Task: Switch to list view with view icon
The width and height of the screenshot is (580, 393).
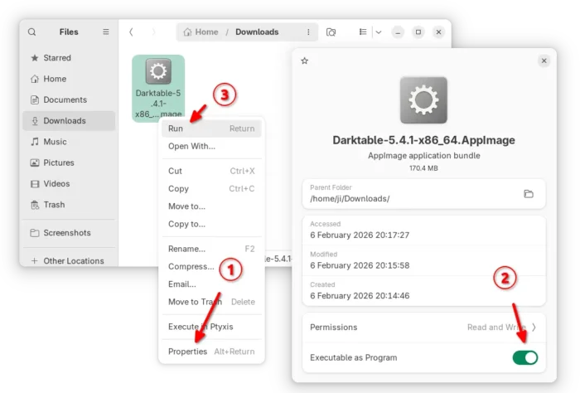Action: [363, 32]
